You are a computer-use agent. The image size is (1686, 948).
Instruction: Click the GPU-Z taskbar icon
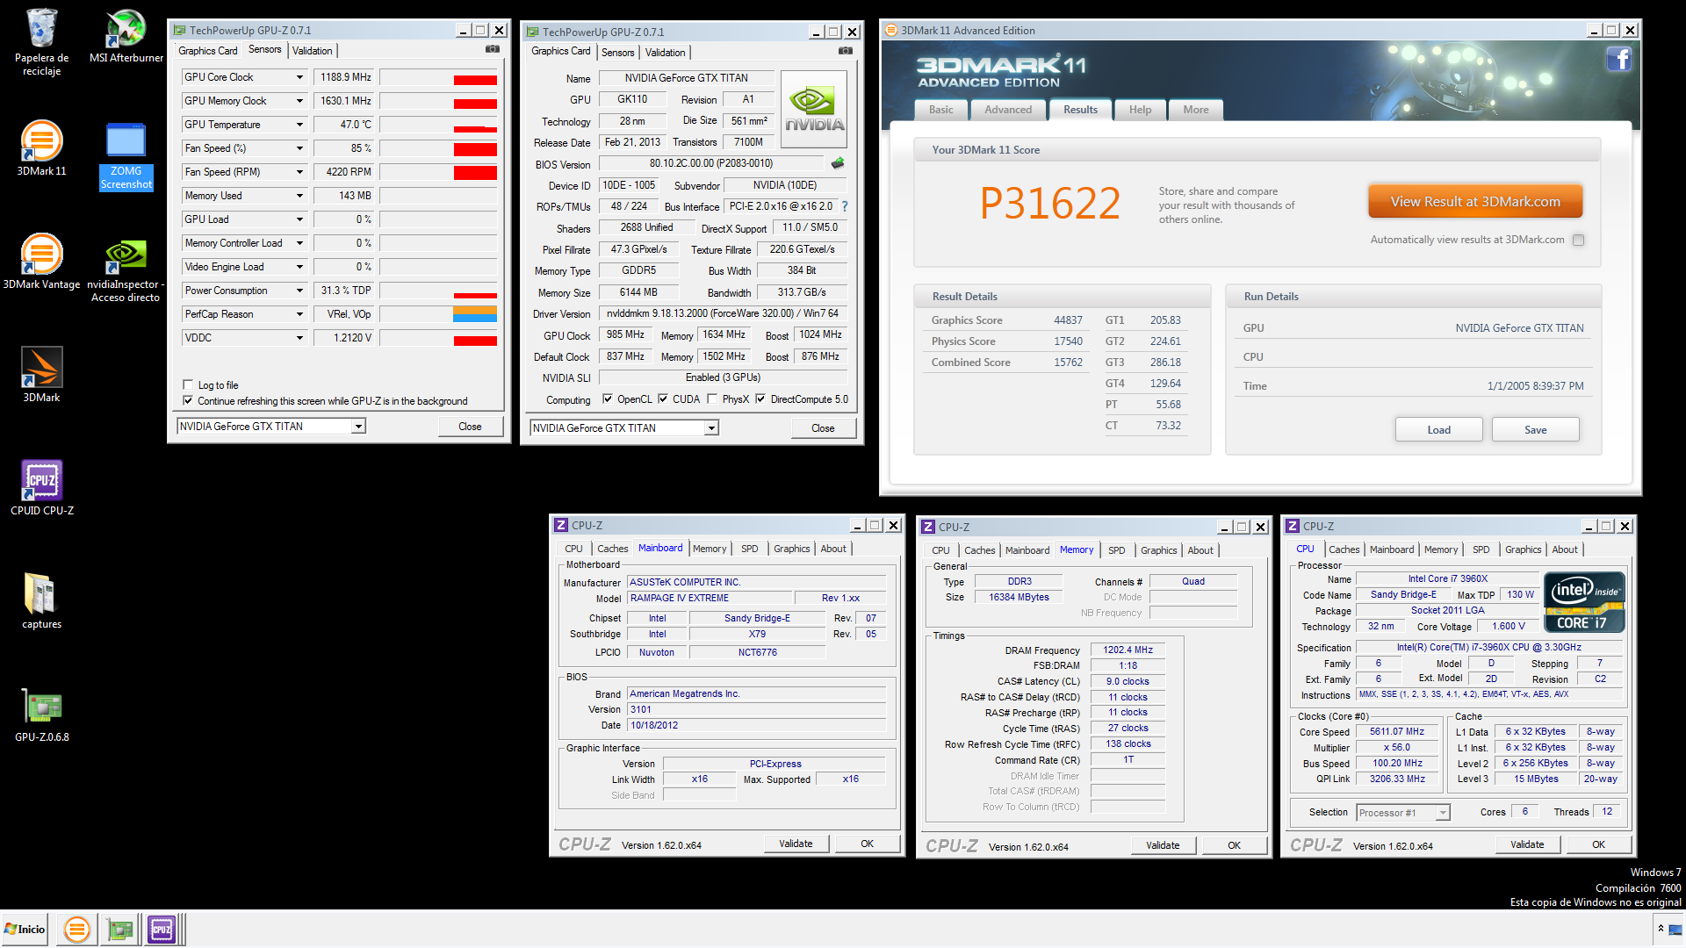119,930
